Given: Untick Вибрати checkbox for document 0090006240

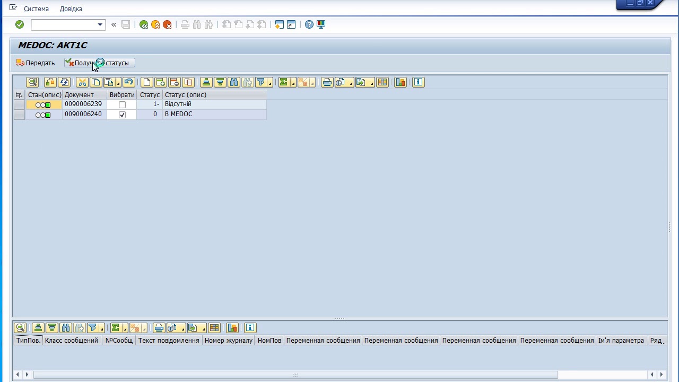Looking at the screenshot, I should click(122, 115).
